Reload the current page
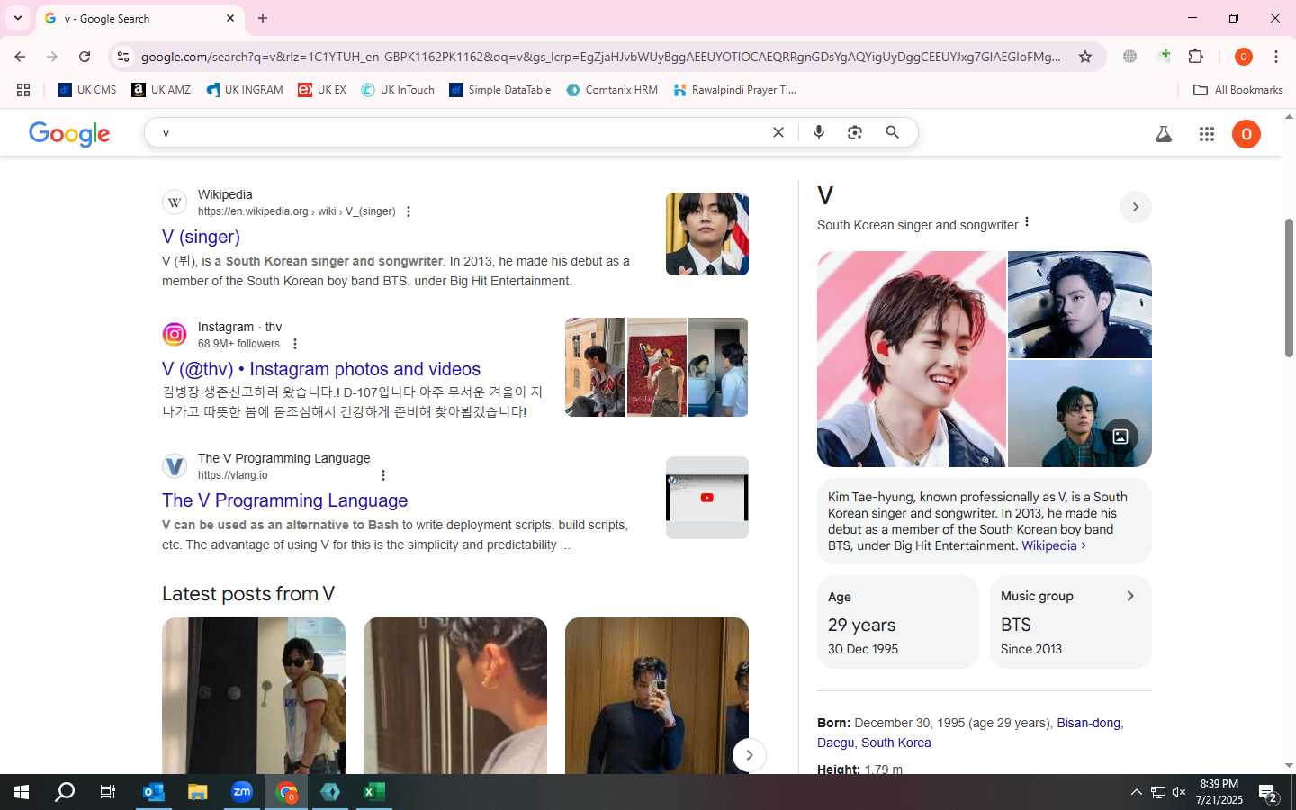This screenshot has width=1296, height=810. click(x=85, y=57)
